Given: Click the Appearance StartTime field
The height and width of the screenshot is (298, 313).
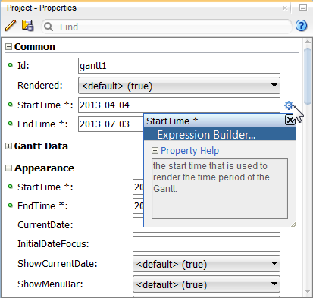Looking at the screenshot, I should (x=138, y=187).
